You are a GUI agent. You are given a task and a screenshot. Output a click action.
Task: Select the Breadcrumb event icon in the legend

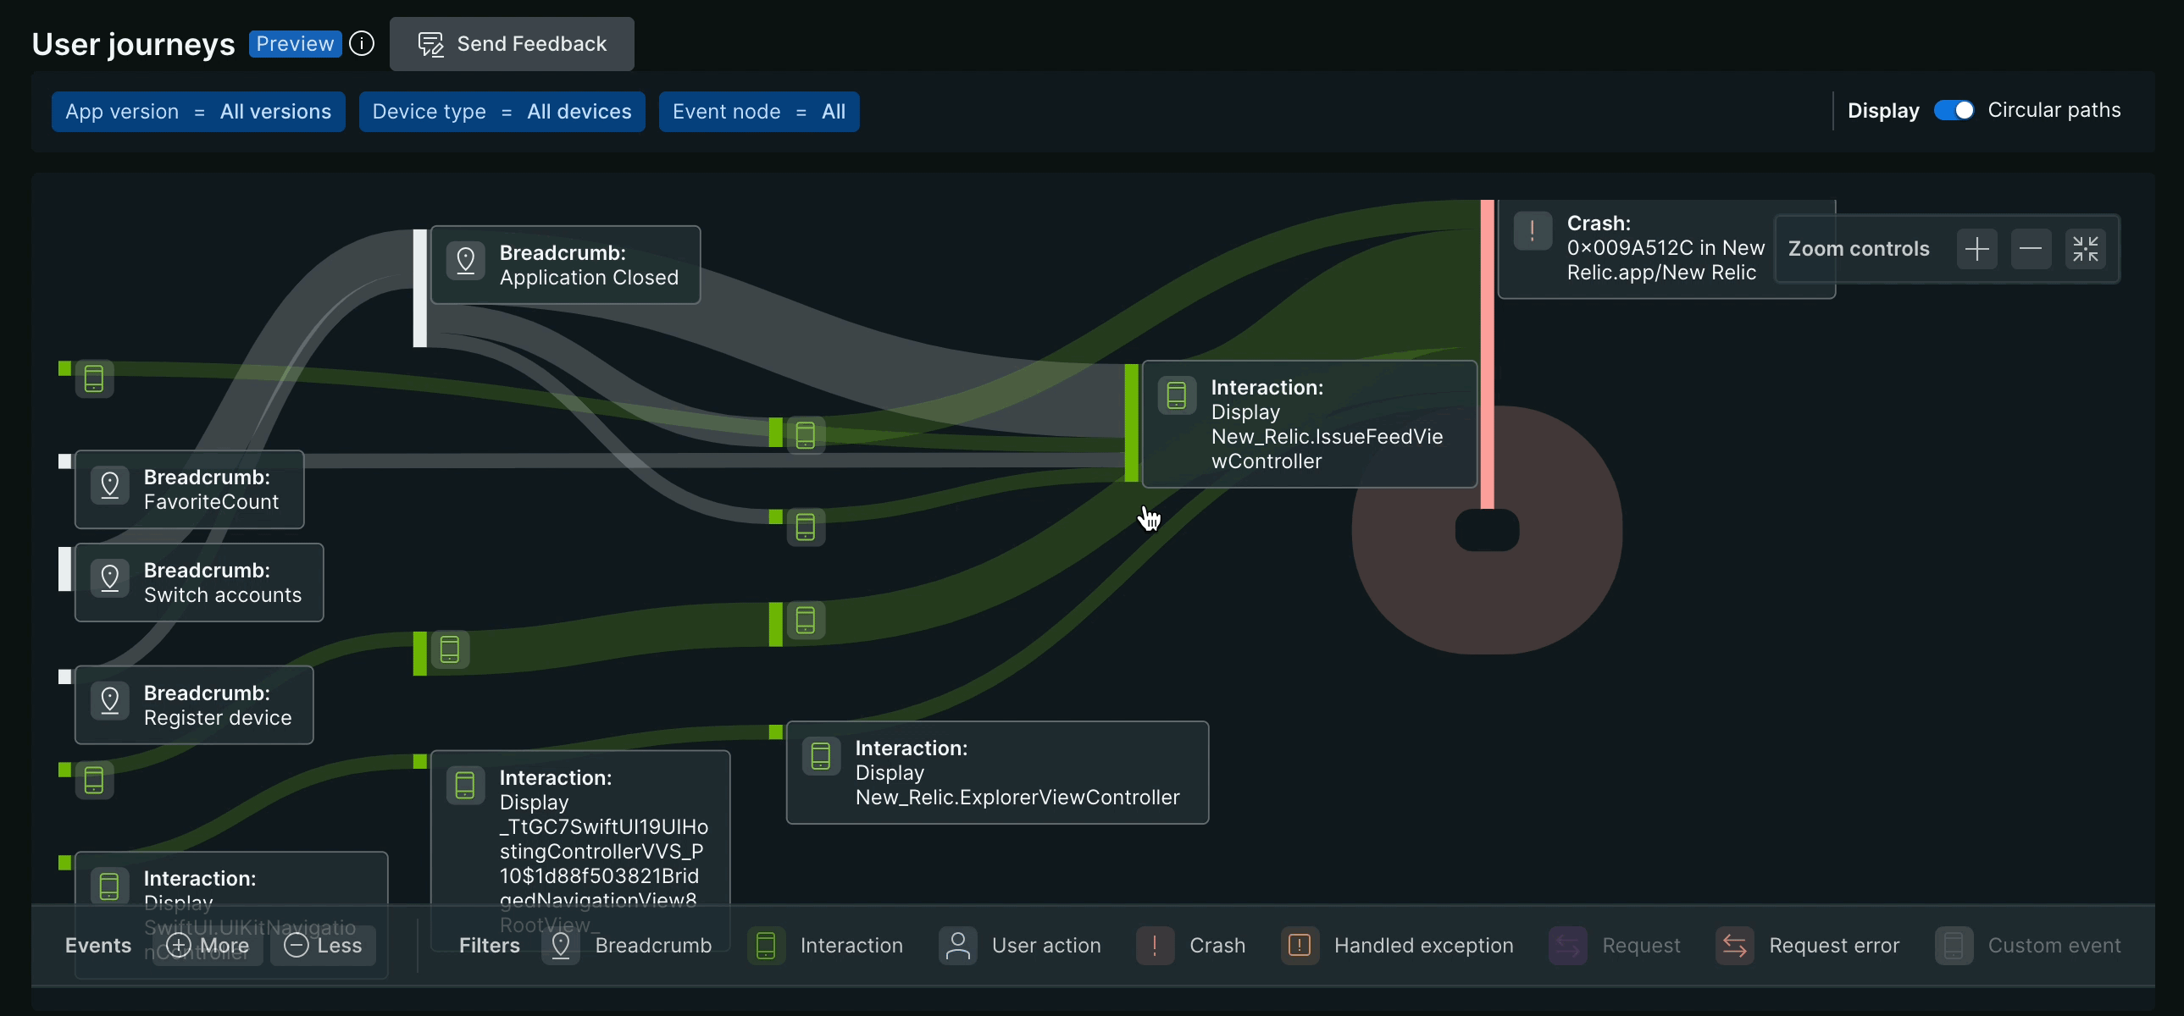click(x=563, y=945)
